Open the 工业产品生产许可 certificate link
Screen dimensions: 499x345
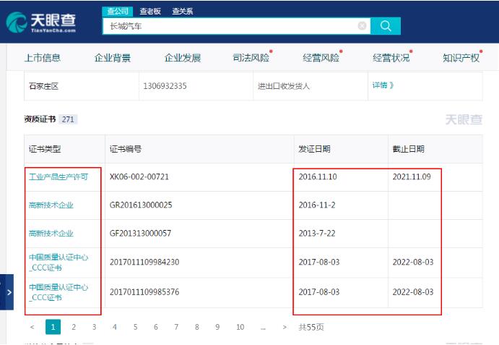tap(58, 176)
